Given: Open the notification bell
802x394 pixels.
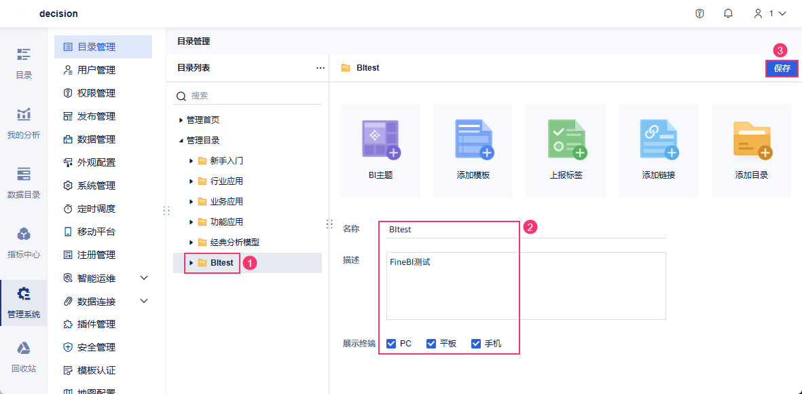Looking at the screenshot, I should click(x=729, y=14).
